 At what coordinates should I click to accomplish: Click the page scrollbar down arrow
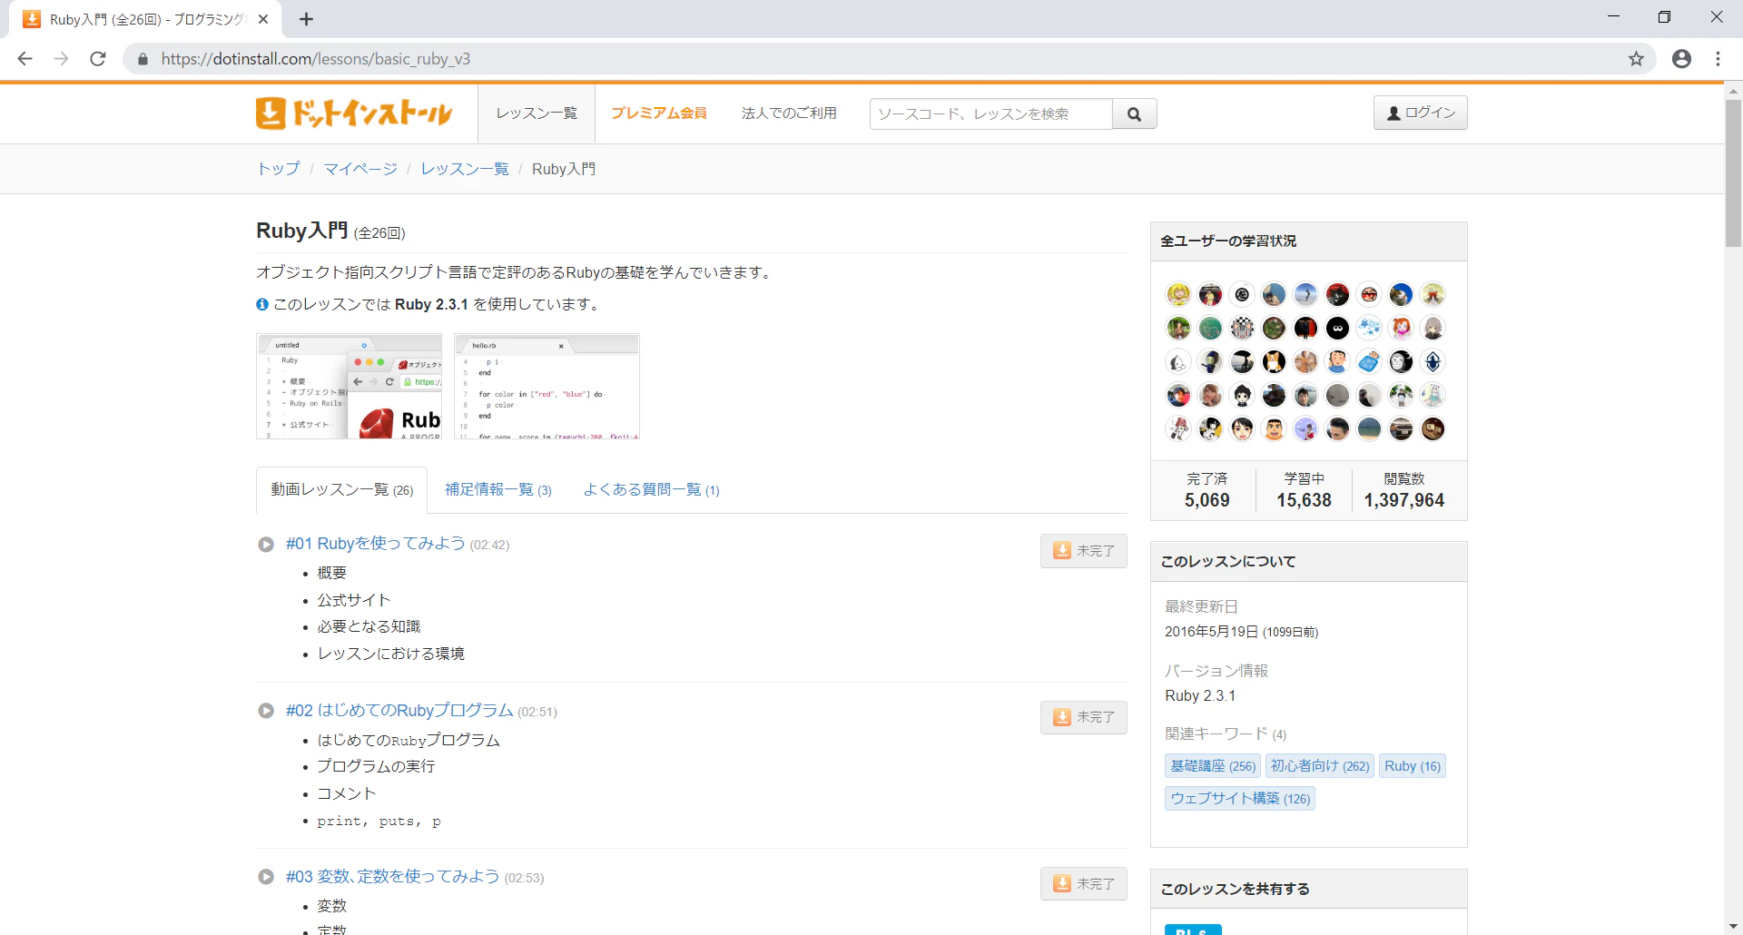point(1732,925)
